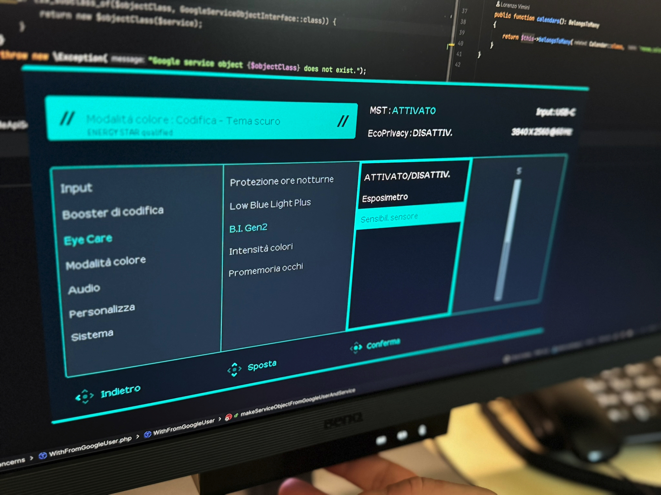Click the Input: USB-C indicator
The width and height of the screenshot is (661, 495).
(556, 112)
